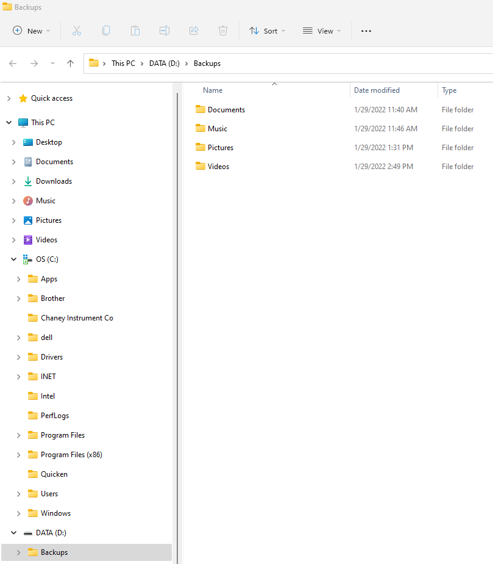Click the Videos folder icon in file list
Image resolution: width=493 pixels, height=564 pixels.
200,166
